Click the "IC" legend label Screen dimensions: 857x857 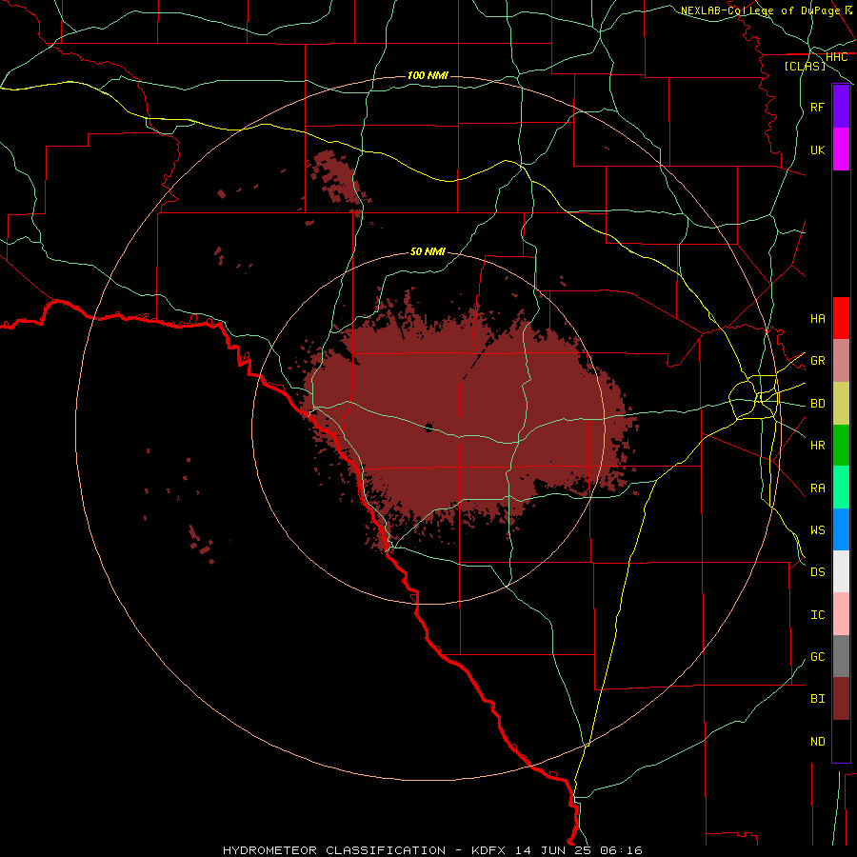click(817, 615)
